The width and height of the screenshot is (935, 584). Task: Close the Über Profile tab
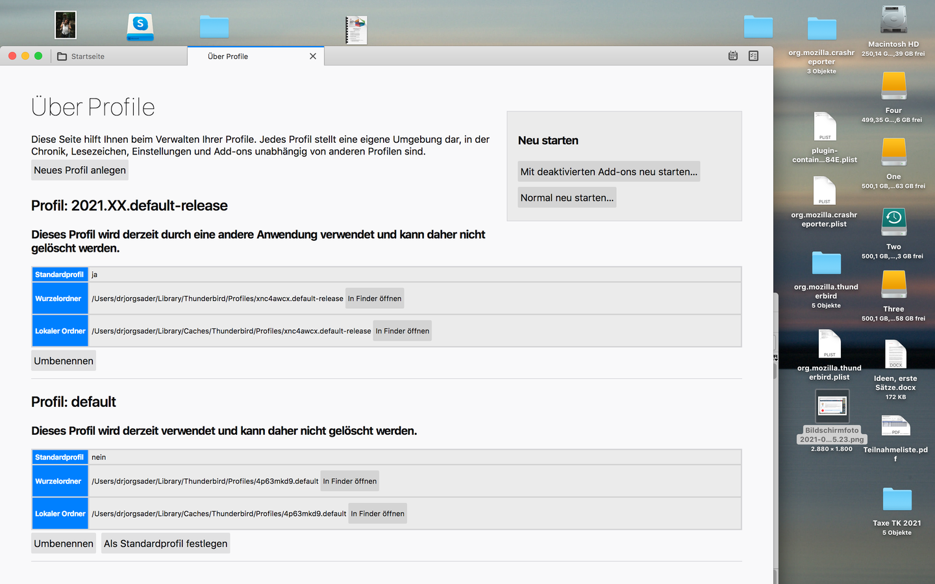tap(313, 56)
